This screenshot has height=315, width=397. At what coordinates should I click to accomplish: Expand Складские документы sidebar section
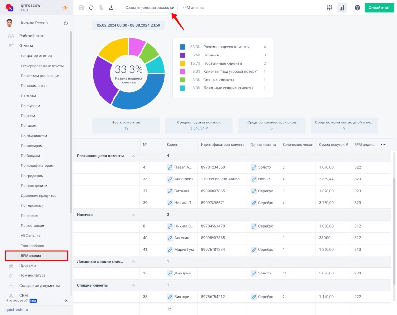pyautogui.click(x=40, y=286)
